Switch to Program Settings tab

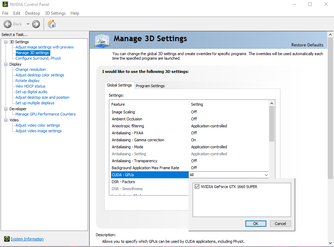pyautogui.click(x=150, y=86)
